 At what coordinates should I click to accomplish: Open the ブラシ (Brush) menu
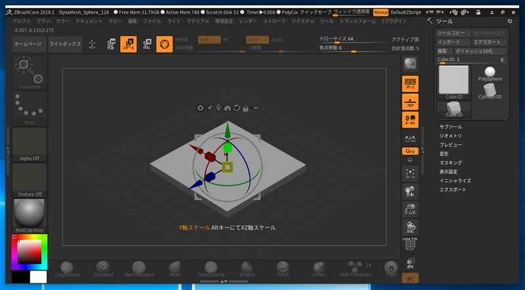pyautogui.click(x=43, y=21)
